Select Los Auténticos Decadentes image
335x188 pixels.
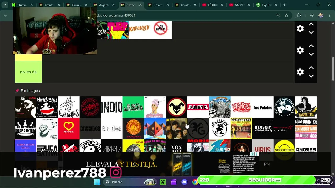coord(25,128)
